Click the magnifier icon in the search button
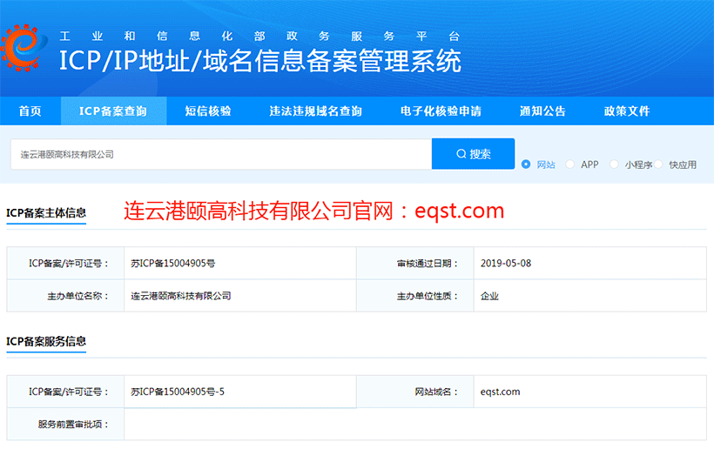The height and width of the screenshot is (456, 714). pos(461,154)
